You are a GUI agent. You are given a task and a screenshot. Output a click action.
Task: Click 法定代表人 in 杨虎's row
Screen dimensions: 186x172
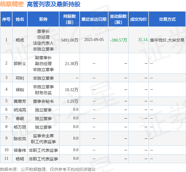[43, 43]
